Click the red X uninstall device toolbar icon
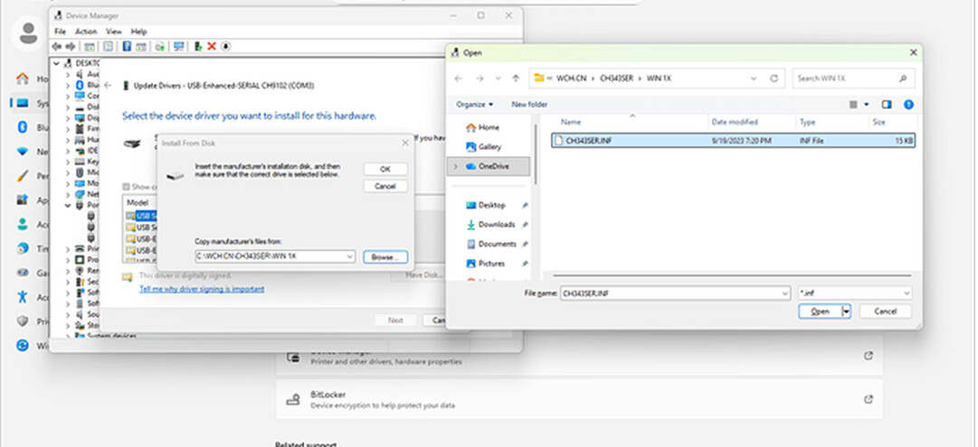Image resolution: width=978 pixels, height=447 pixels. pos(211,46)
